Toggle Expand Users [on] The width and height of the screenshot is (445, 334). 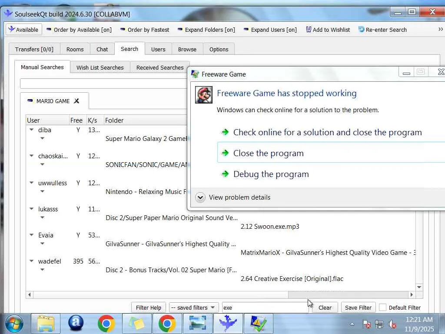[270, 30]
